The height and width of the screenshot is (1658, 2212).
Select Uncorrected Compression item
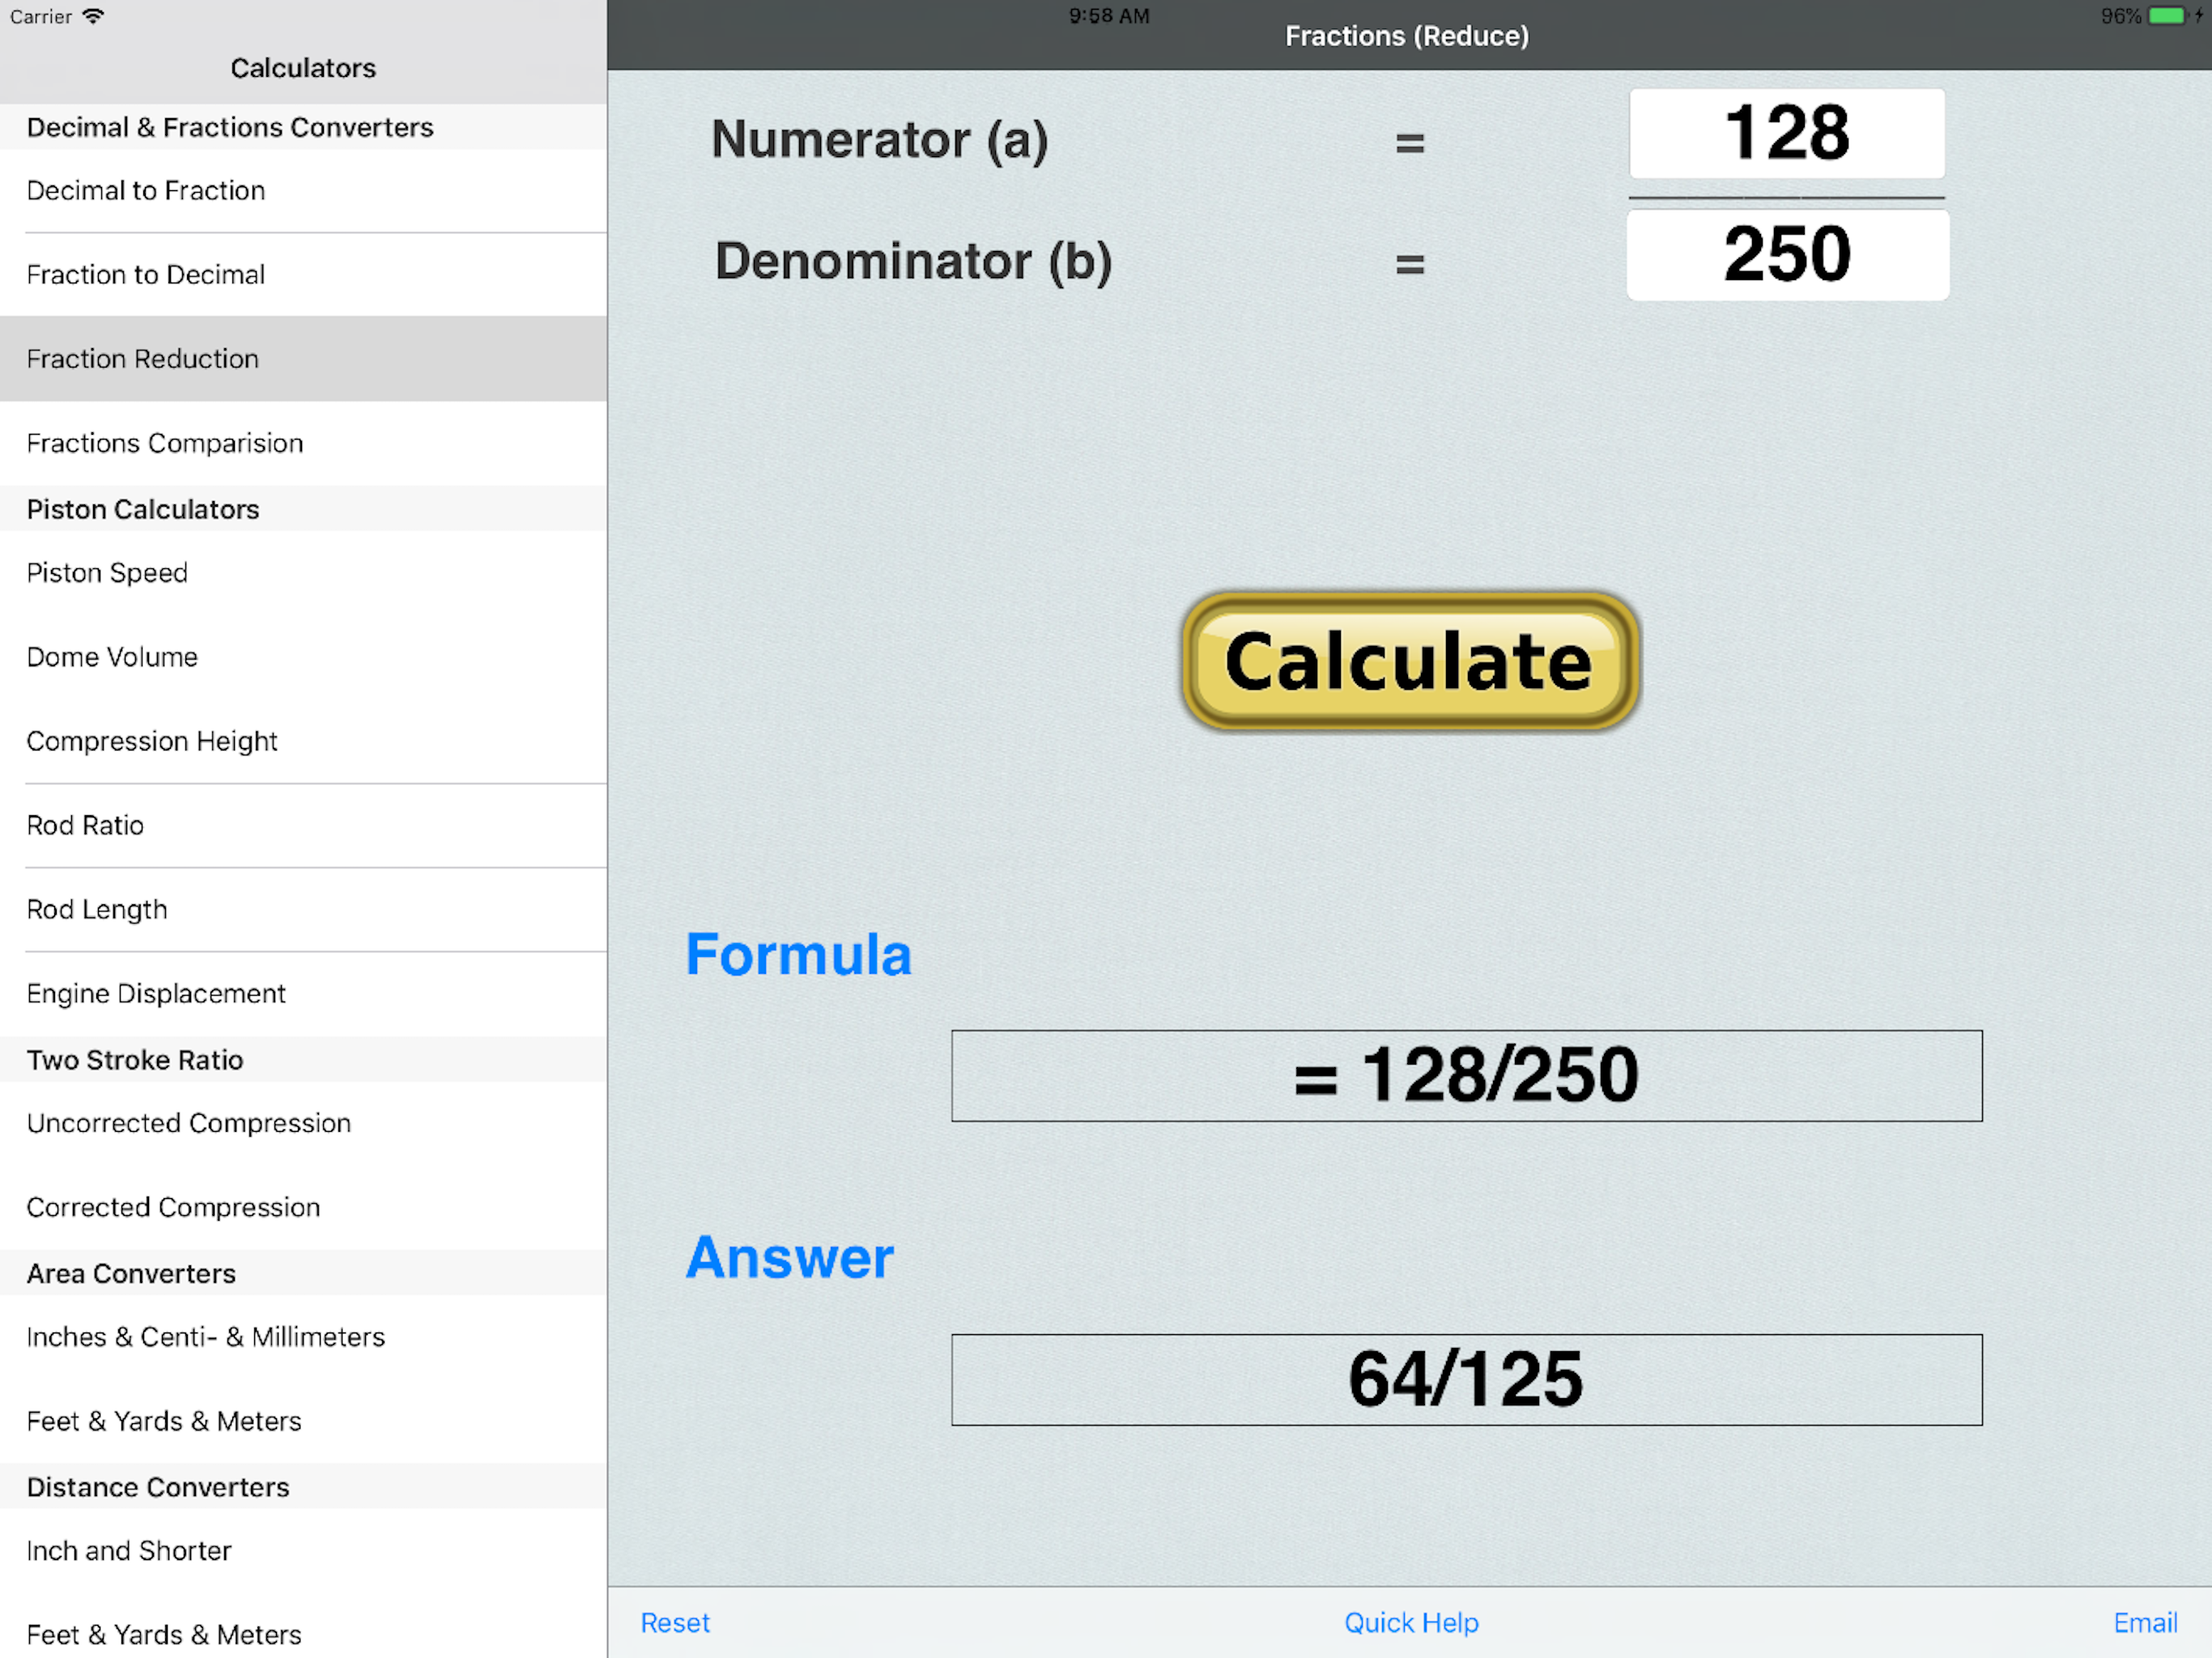(189, 1123)
